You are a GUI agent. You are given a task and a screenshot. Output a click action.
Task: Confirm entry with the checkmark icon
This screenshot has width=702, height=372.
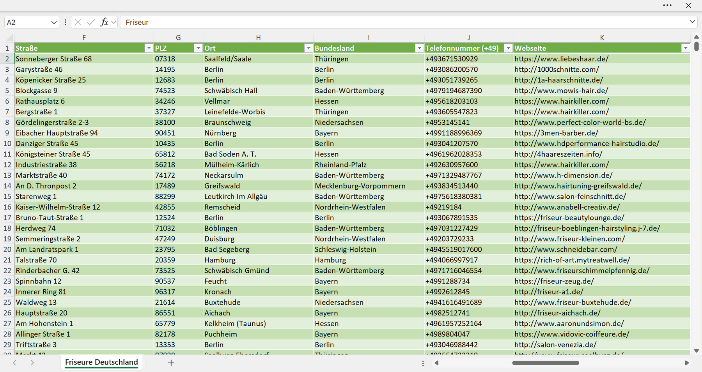coord(91,22)
